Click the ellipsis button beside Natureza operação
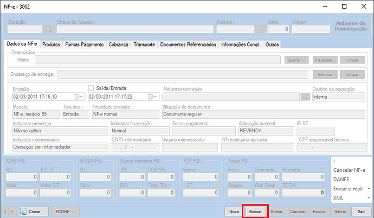374x218 pixels. click(x=305, y=97)
